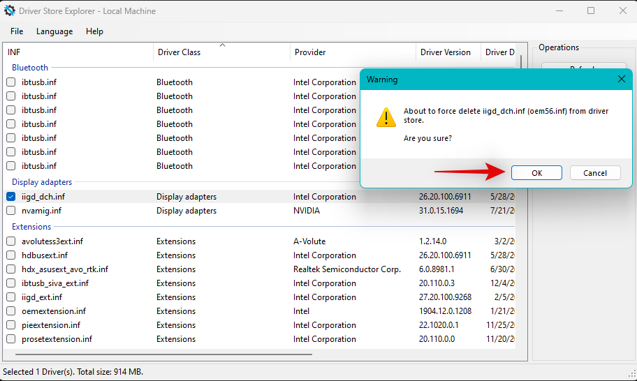Viewport: 637px width, 381px height.
Task: Collapse the Extensions group header
Action: point(31,226)
